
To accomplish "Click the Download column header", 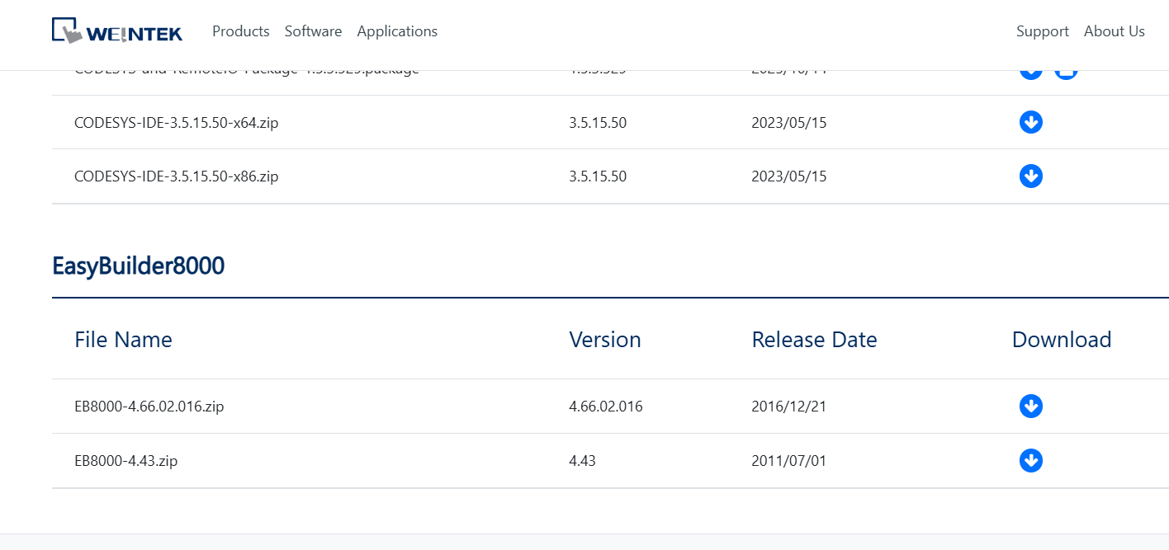I will (1061, 340).
